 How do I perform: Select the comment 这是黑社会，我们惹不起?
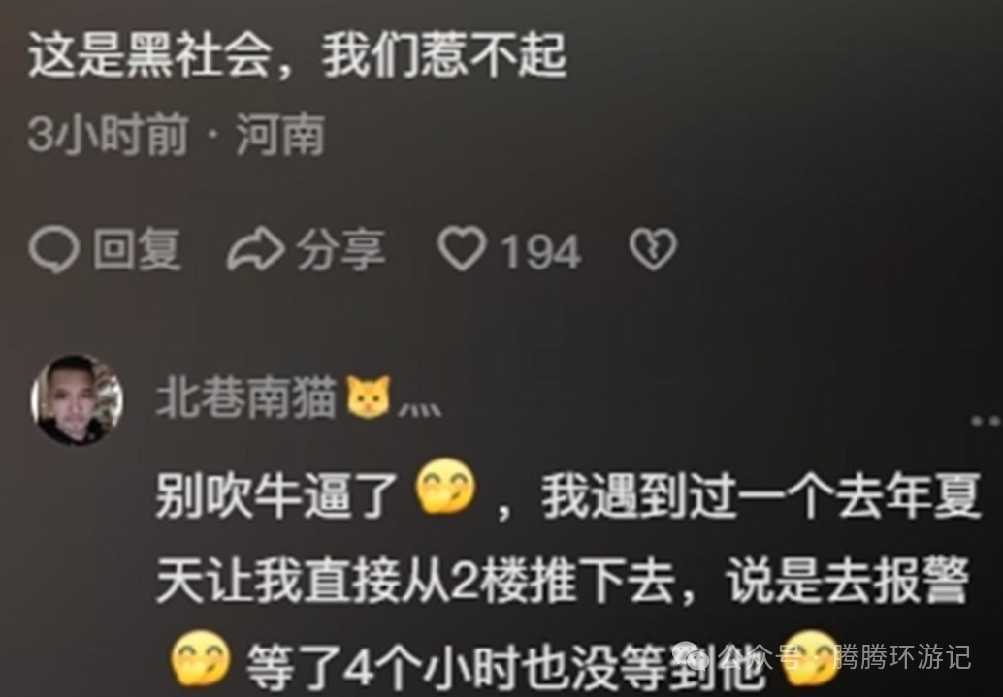point(297,55)
